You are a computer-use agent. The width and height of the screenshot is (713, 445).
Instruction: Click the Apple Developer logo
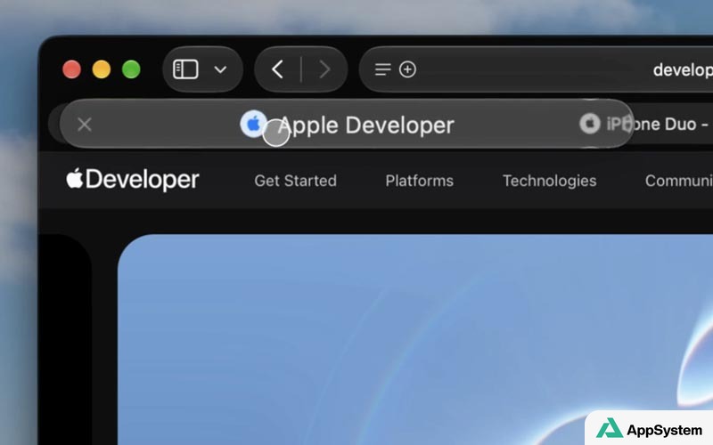(132, 179)
